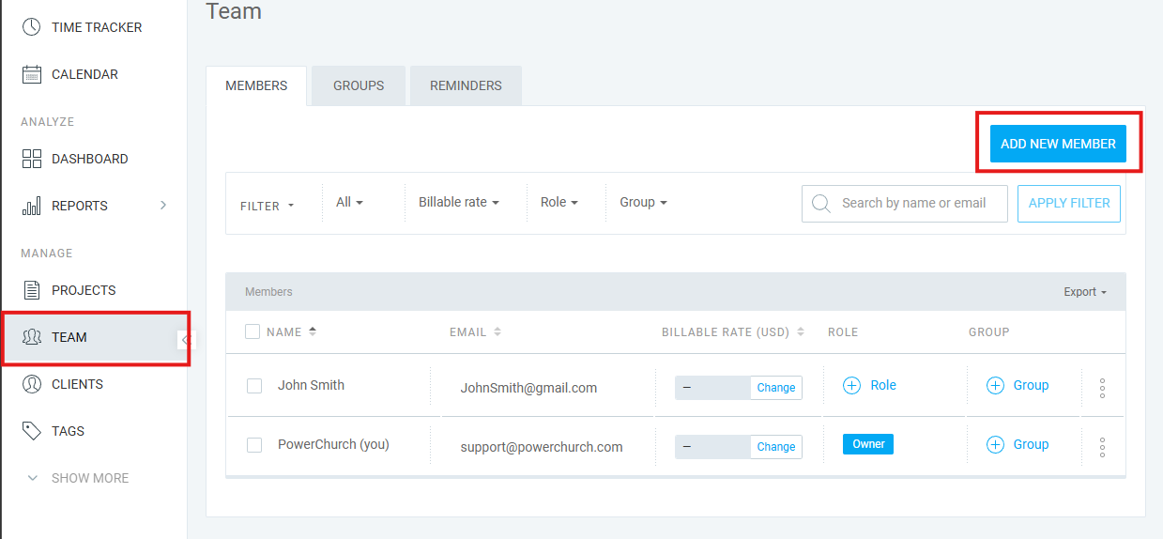This screenshot has width=1163, height=539.
Task: Click the plus icon for John Smith's group
Action: coord(995,385)
